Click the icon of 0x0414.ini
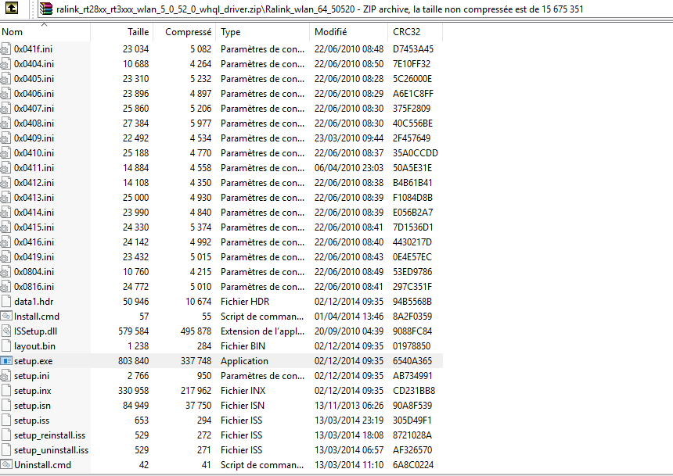 point(5,213)
